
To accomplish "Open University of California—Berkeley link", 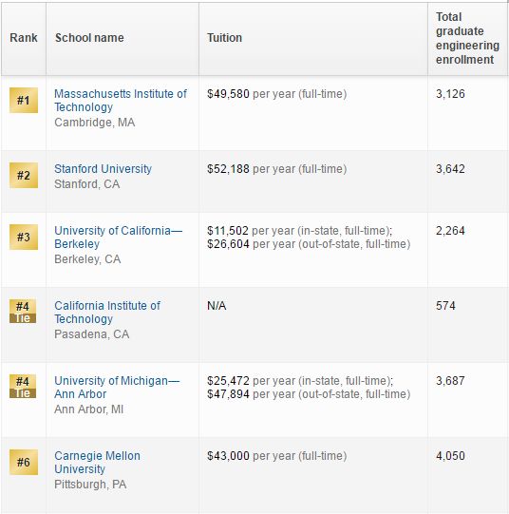I will (119, 238).
